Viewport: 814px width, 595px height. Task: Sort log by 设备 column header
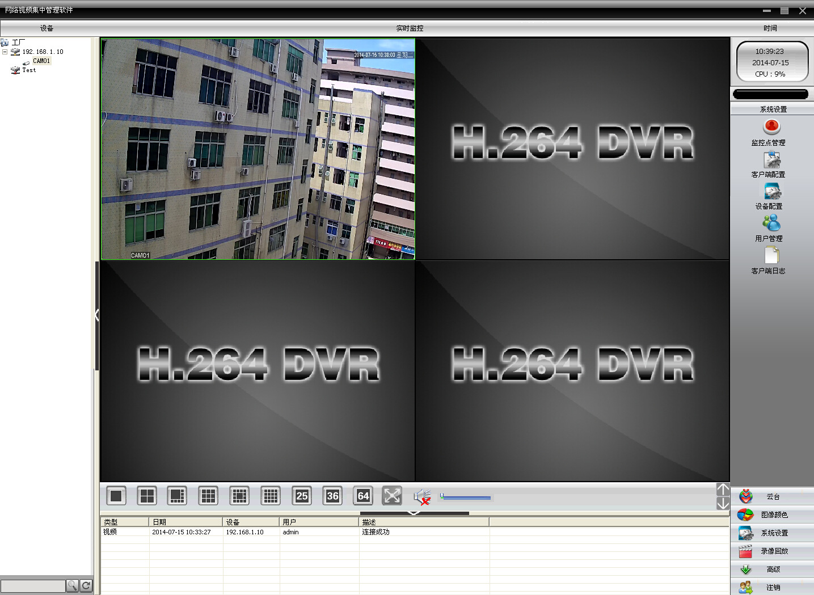point(251,522)
